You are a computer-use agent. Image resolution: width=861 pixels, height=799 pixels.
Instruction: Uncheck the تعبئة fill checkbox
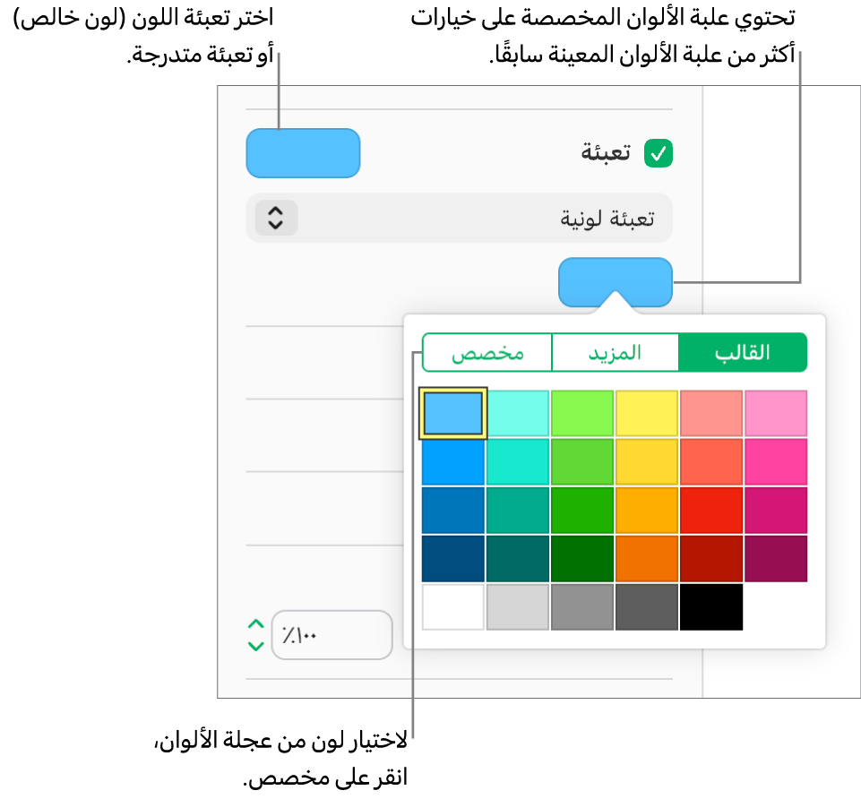658,153
